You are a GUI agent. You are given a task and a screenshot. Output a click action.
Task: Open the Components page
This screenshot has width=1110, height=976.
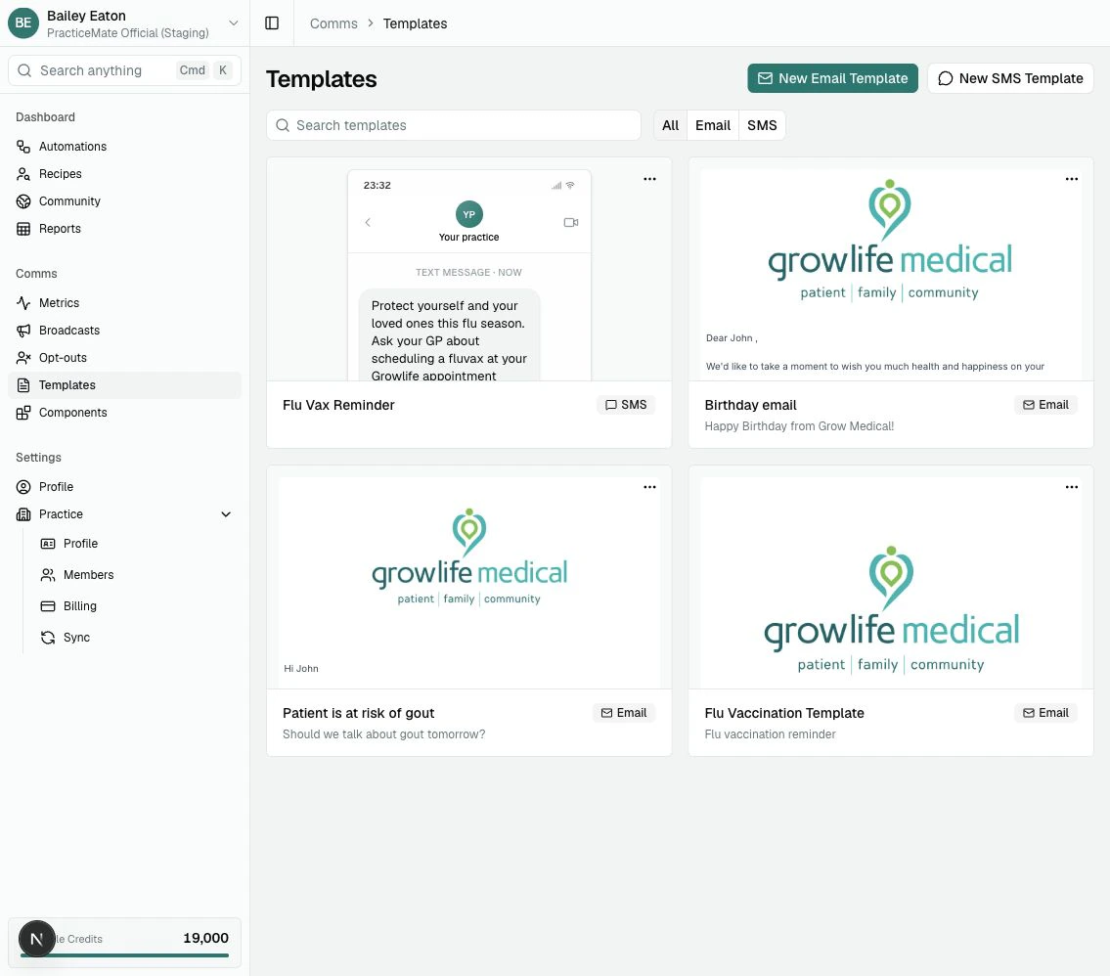coord(124,413)
